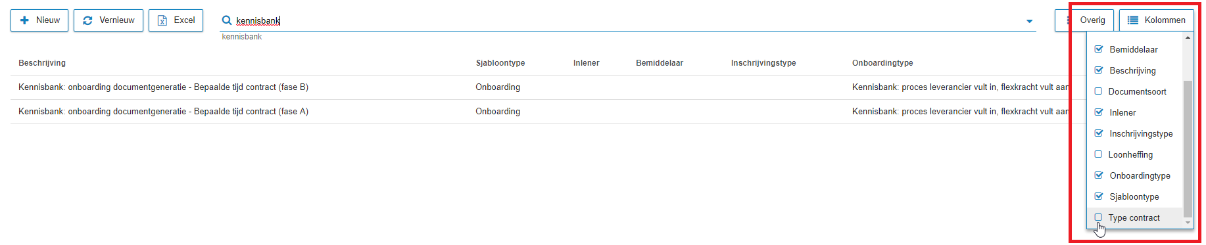Screen dimensions: 1206x245
Task: Open the fase B contract row
Action: tap(539, 87)
